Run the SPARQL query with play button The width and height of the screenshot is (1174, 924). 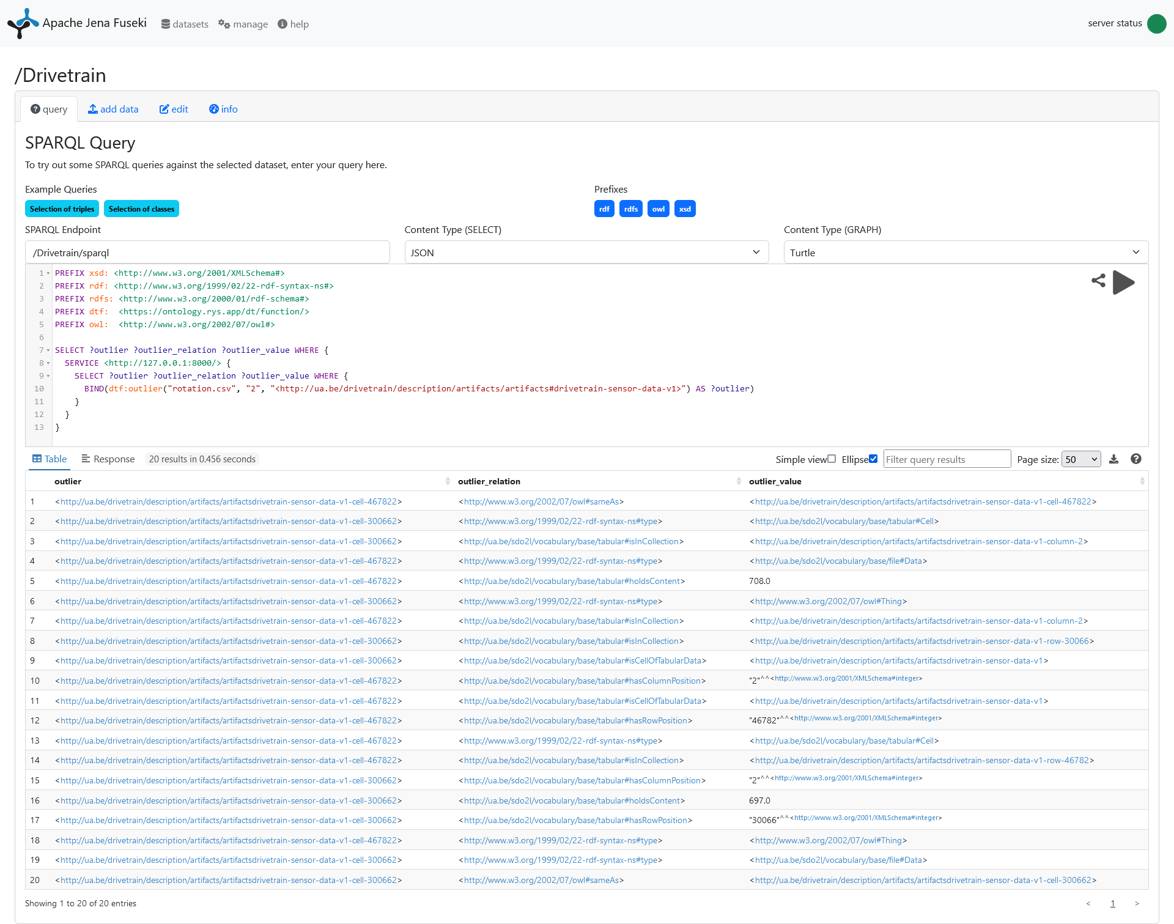[x=1123, y=283]
